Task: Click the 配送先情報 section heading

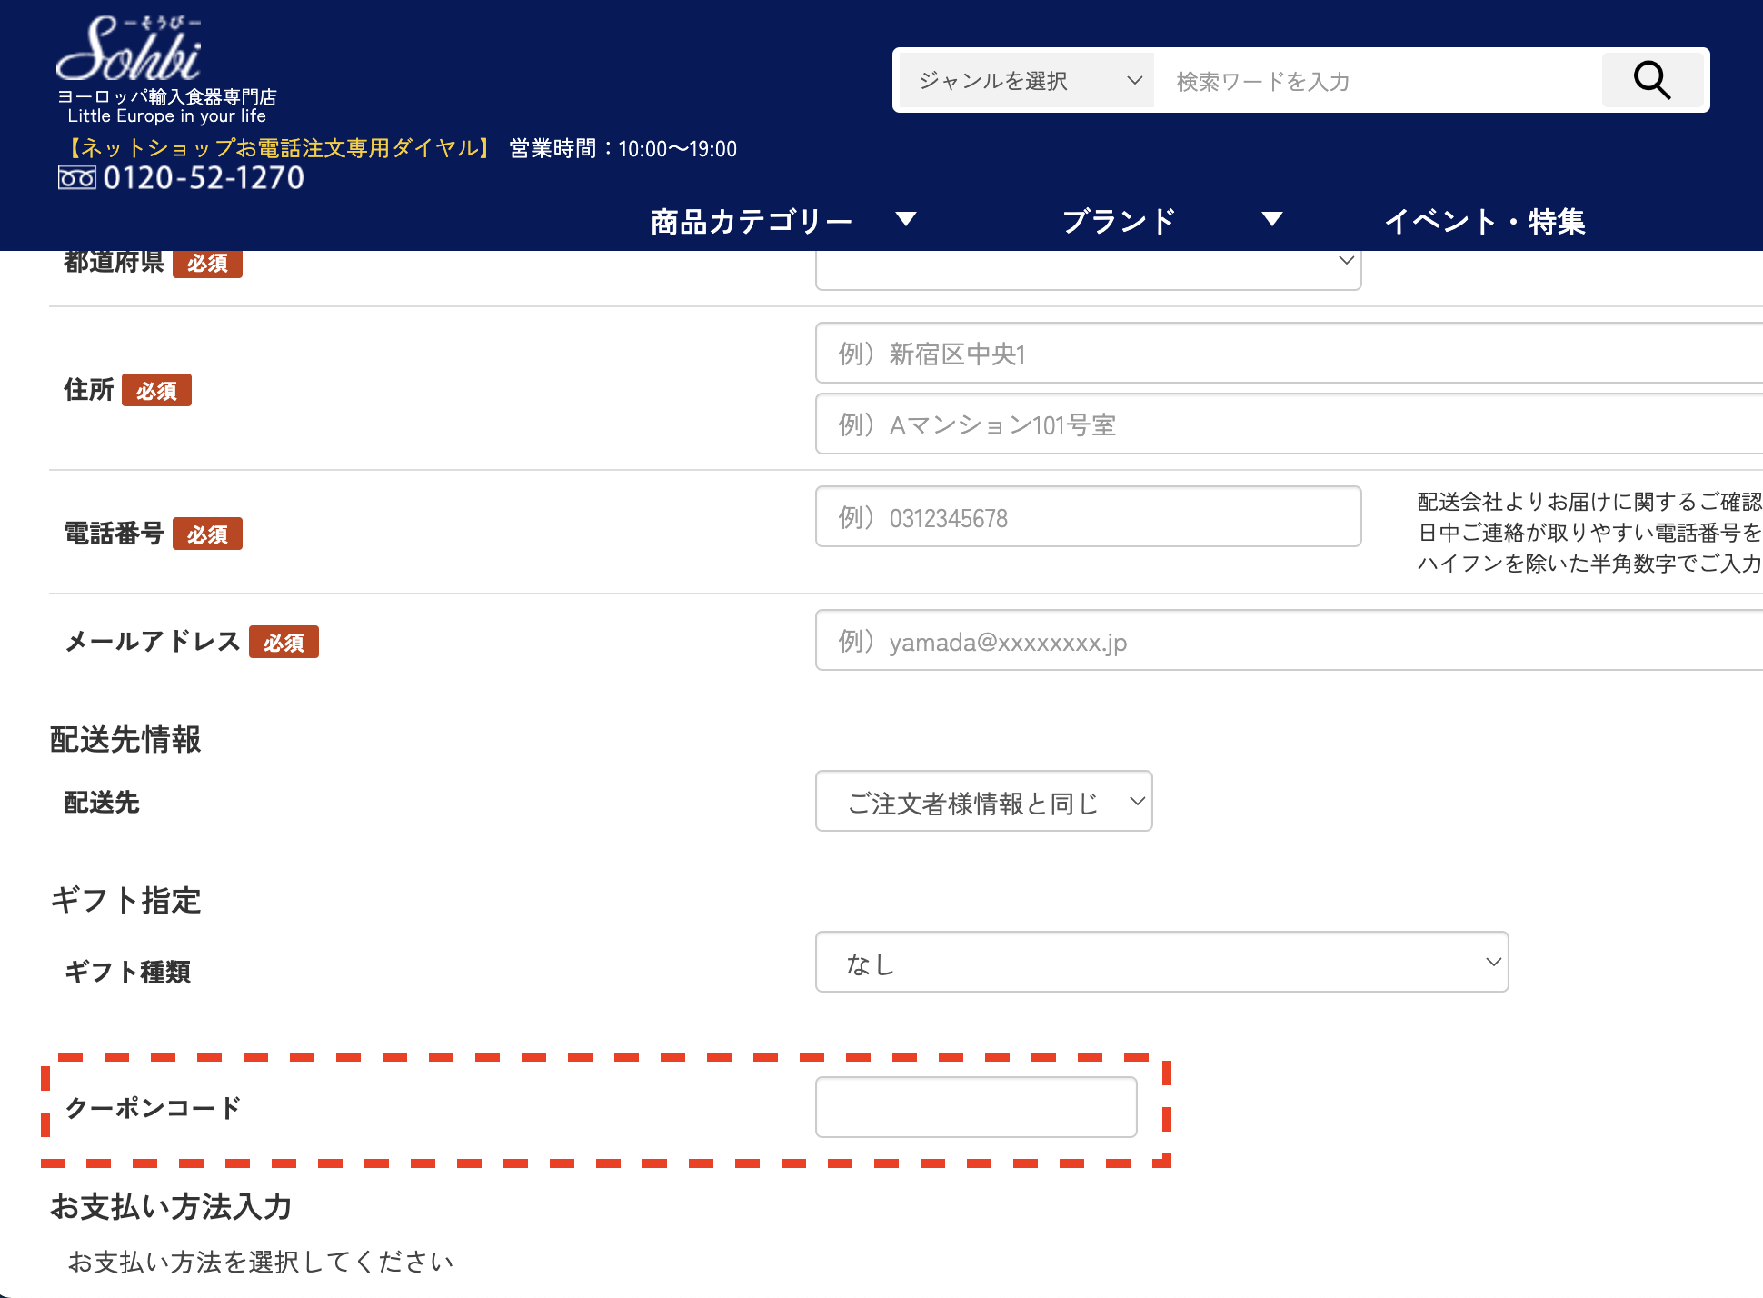Action: [x=125, y=739]
